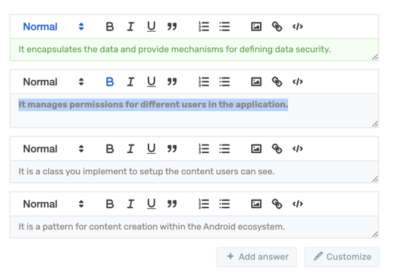Toggle italic in the second answer toolbar
This screenshot has width=393, height=273.
[130, 82]
